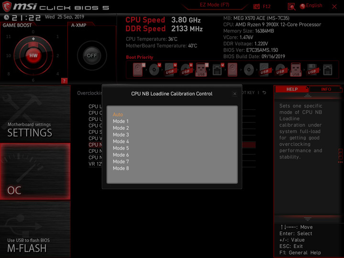Open the Game Boost question mark help
This screenshot has height=258, width=344.
pyautogui.click(x=64, y=81)
